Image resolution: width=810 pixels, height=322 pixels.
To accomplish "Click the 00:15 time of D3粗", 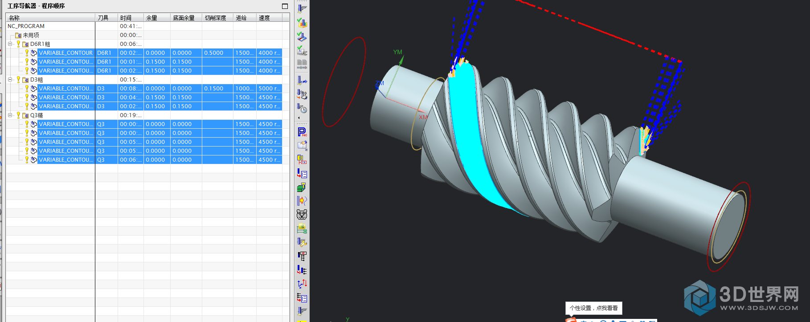I will click(131, 80).
